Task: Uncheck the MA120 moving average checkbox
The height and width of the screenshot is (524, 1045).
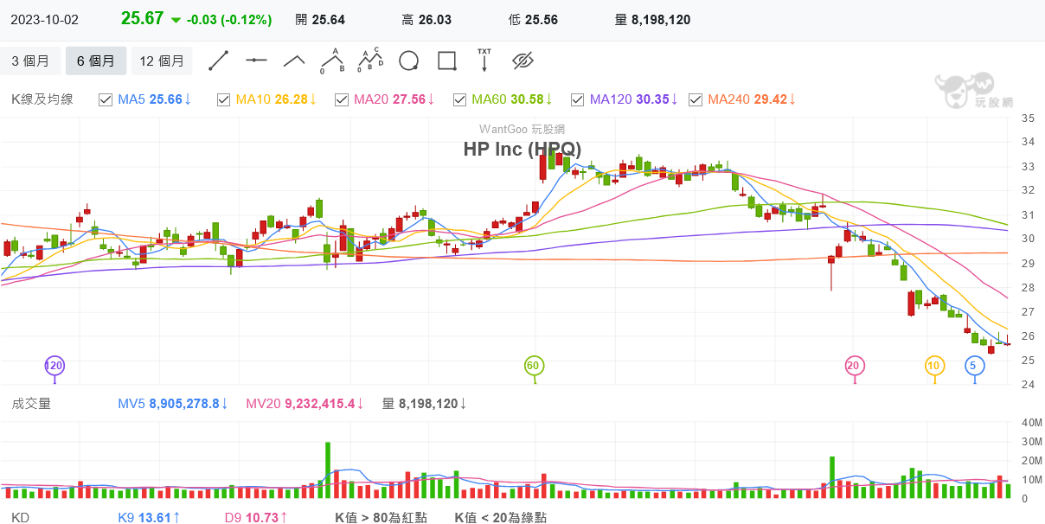Action: point(577,99)
